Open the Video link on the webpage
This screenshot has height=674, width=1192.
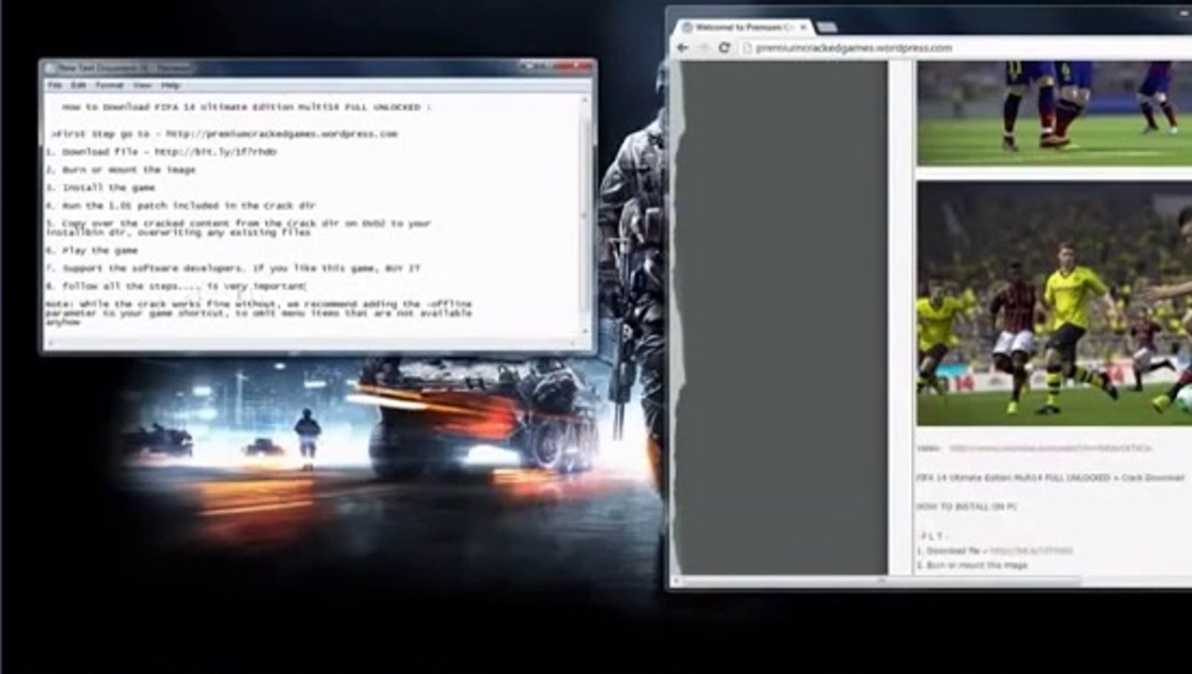pos(1051,448)
